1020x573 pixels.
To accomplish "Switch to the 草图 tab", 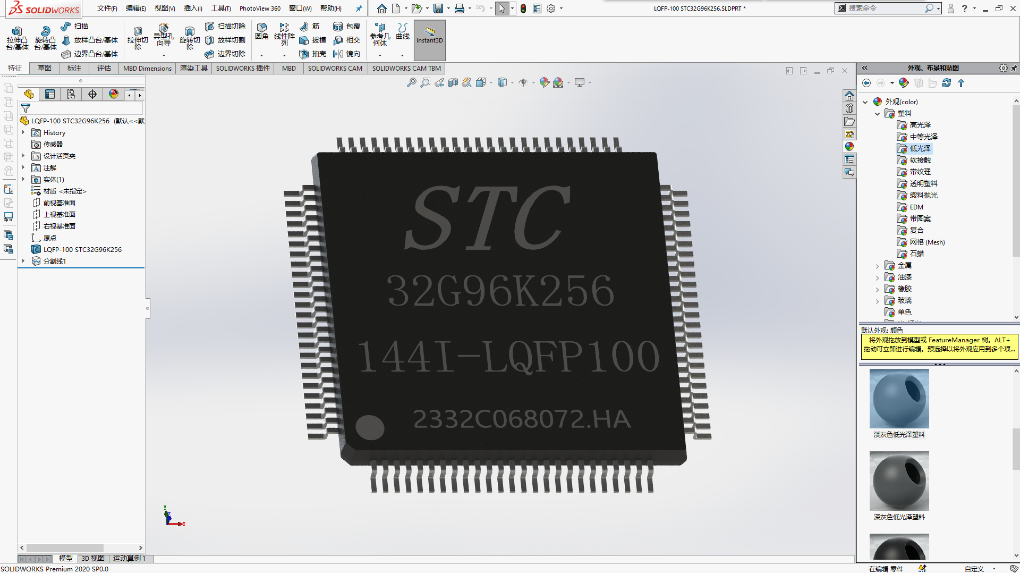I will coord(45,68).
